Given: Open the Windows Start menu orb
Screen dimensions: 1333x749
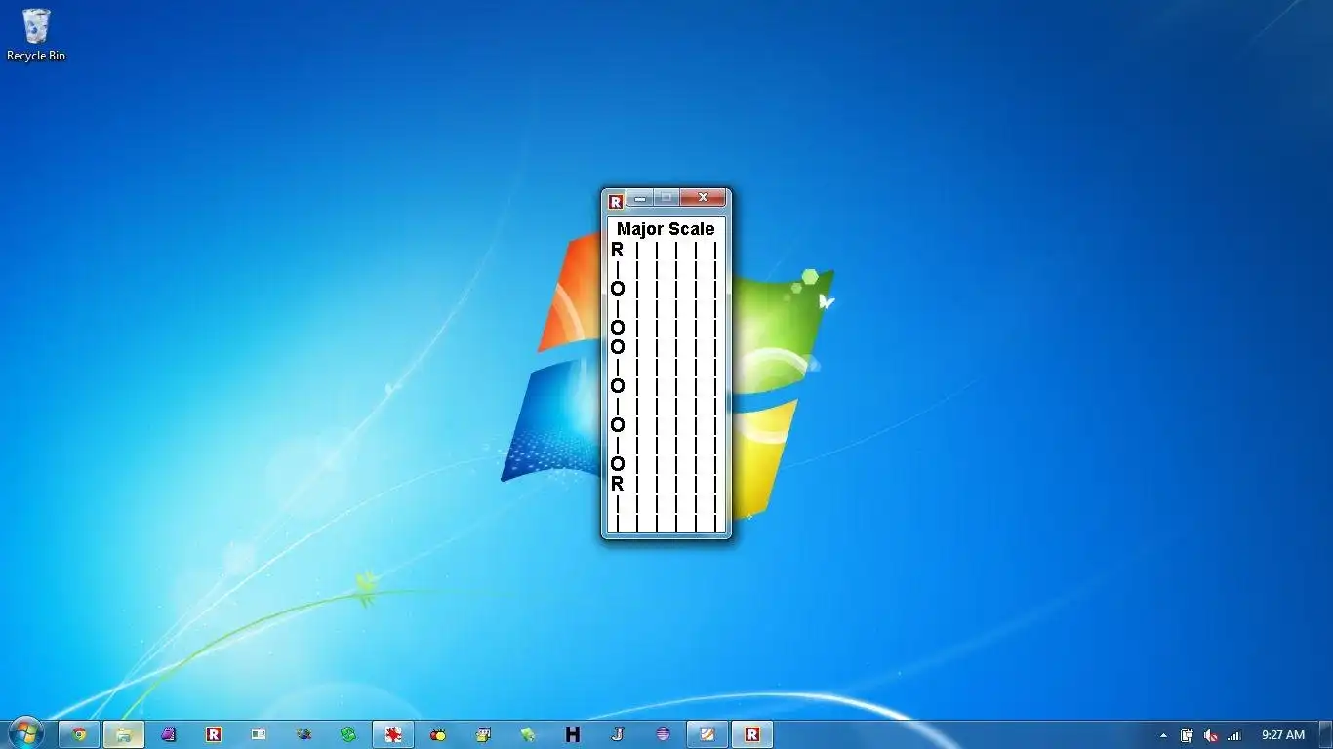Looking at the screenshot, I should click(x=26, y=734).
